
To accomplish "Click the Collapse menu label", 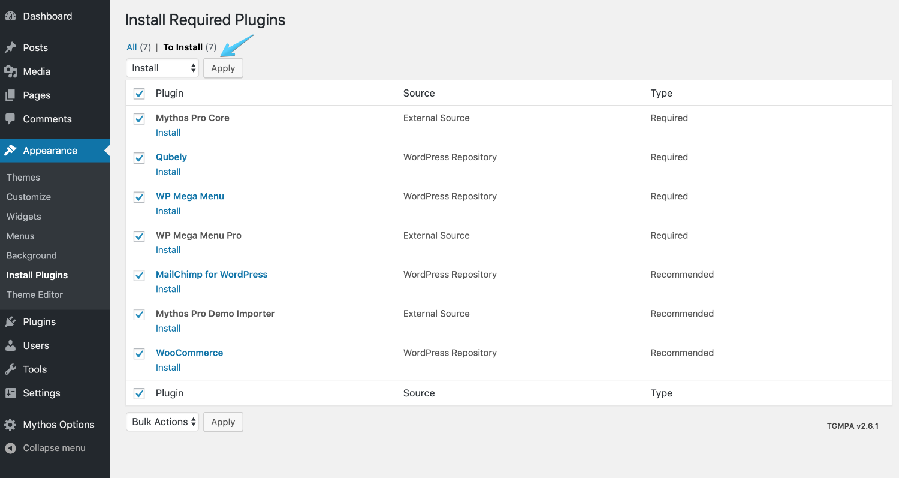I will point(54,448).
